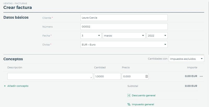Open the Divisa dropdown EUR – Euro

(124, 44)
